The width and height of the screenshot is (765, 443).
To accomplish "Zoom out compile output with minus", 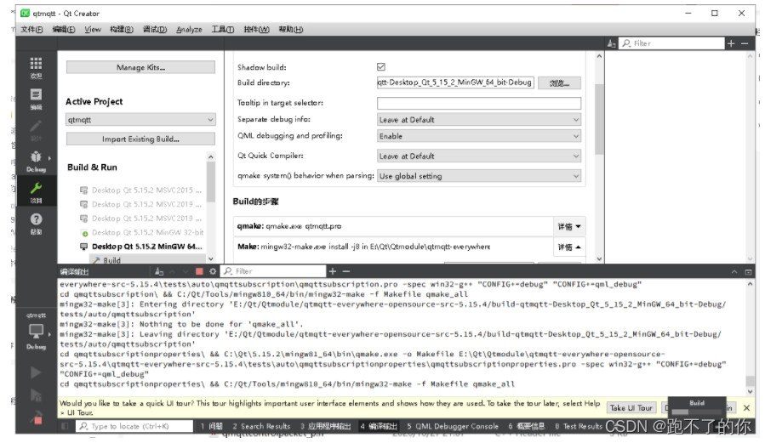I will [345, 271].
